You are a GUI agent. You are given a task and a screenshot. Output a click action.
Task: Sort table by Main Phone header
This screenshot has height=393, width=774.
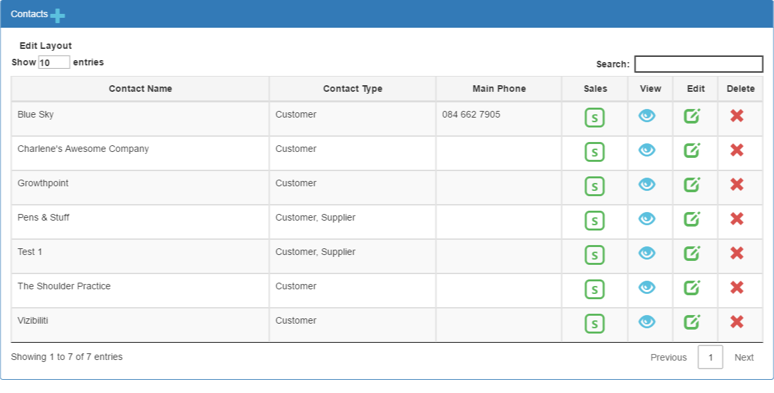coord(499,89)
